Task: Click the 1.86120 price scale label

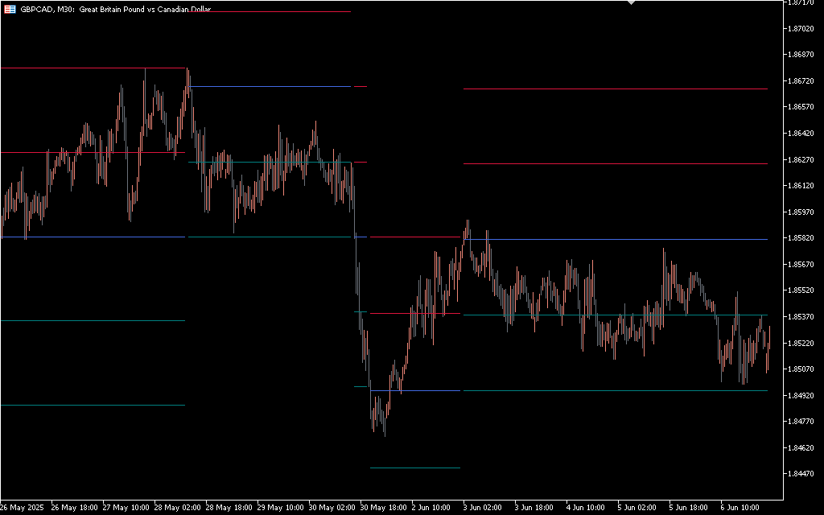Action: (801, 186)
